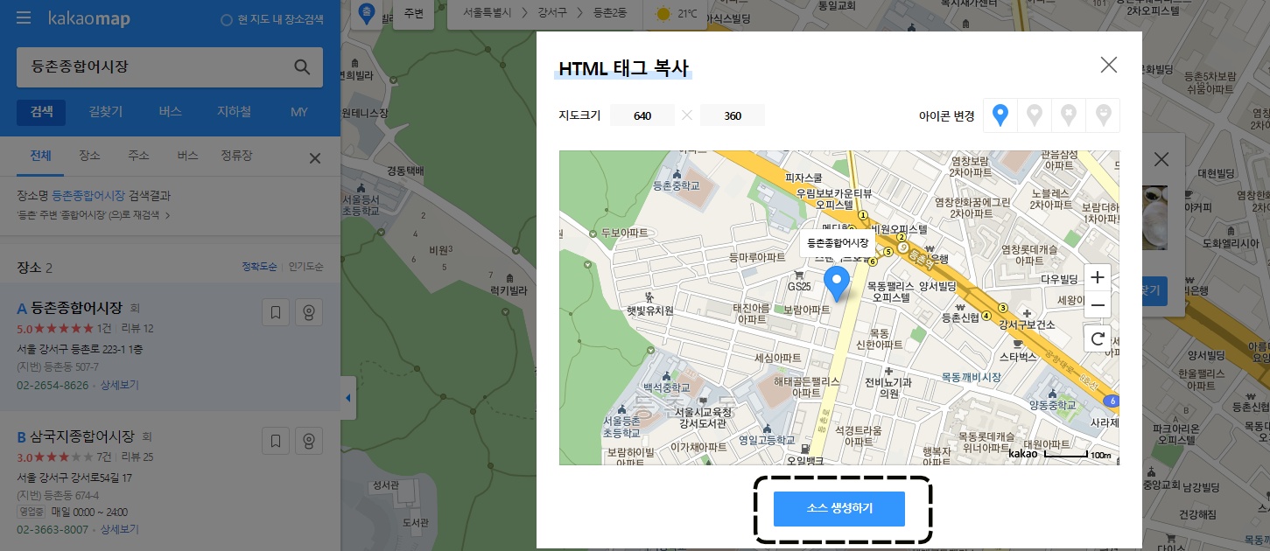Zoom out the preview map with minus
1270x551 pixels.
1098,304
